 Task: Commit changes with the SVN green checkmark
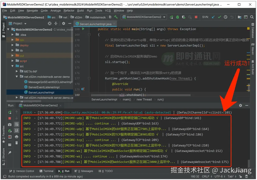coord(219,17)
